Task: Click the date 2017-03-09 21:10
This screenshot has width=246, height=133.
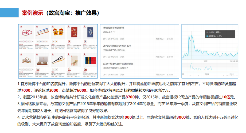Action: pos(111,57)
